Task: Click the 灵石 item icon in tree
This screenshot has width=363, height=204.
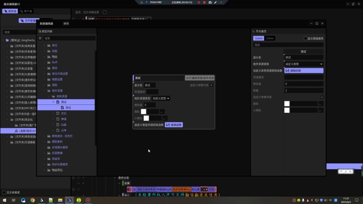Action: tap(57, 113)
